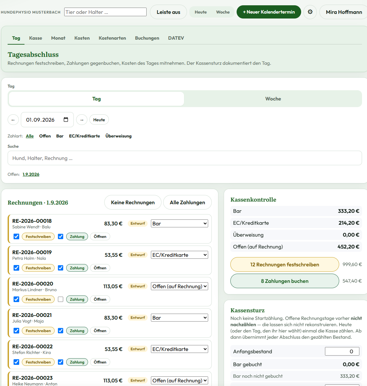
Task: Follow the open day link 1.9.2026
Action: point(31,174)
